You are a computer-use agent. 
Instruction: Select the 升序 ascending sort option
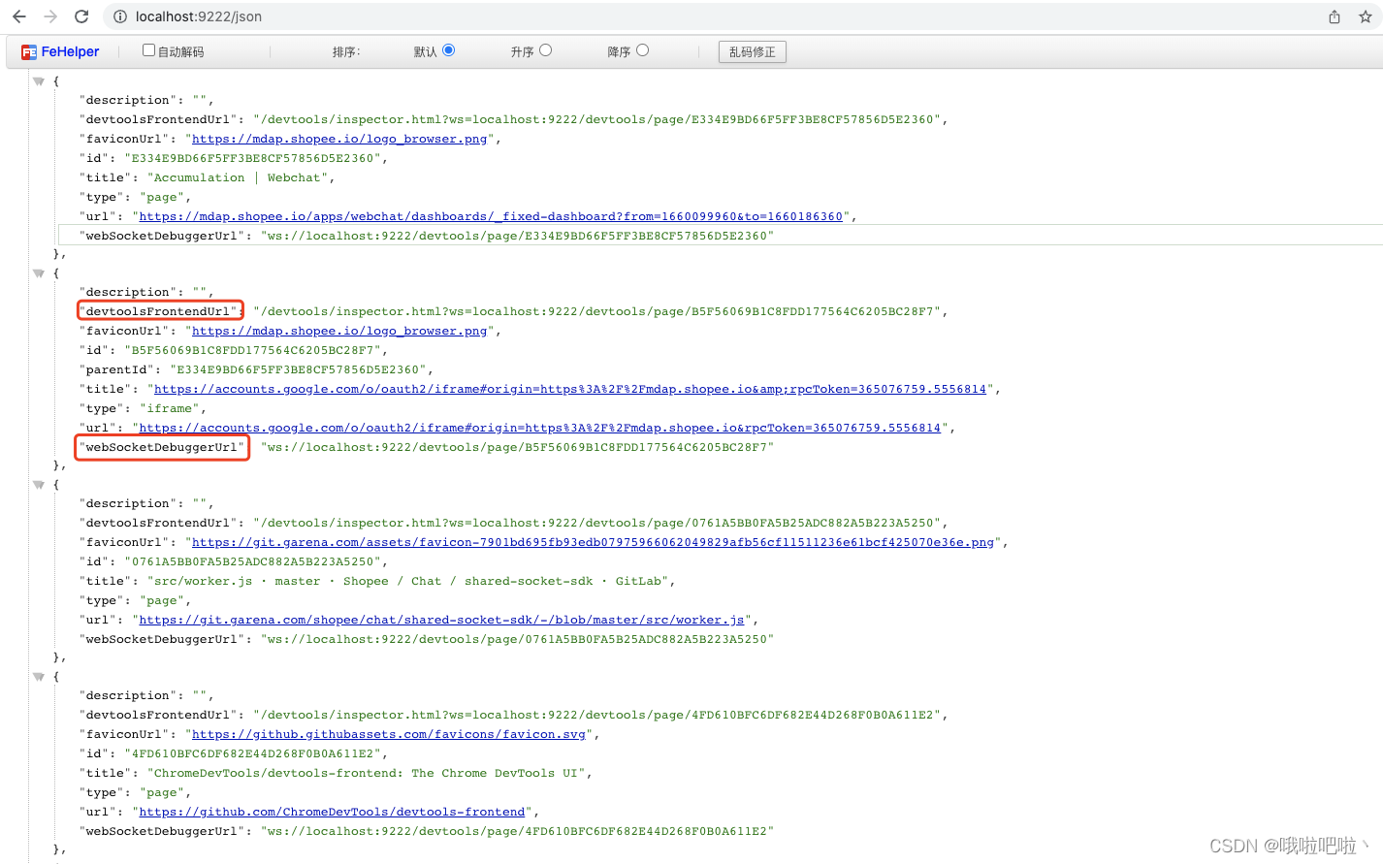[x=546, y=50]
